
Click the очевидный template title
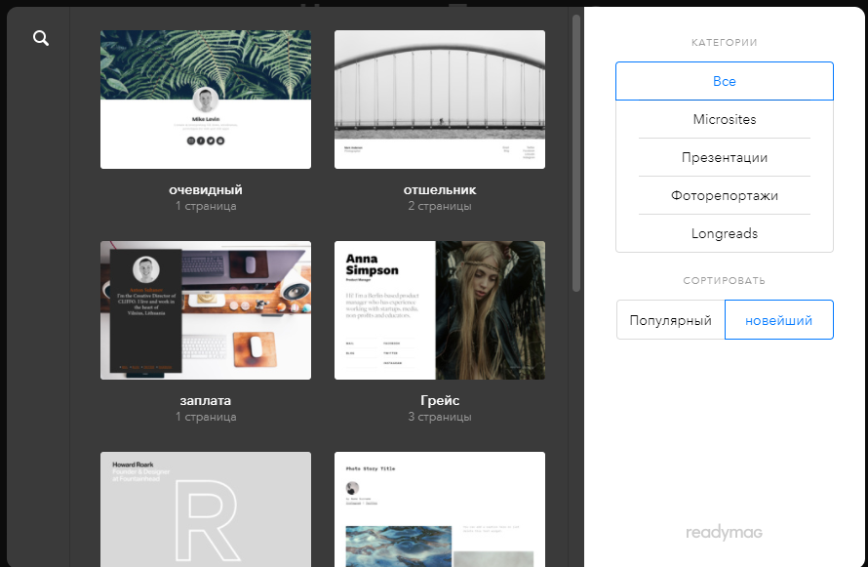pyautogui.click(x=206, y=189)
